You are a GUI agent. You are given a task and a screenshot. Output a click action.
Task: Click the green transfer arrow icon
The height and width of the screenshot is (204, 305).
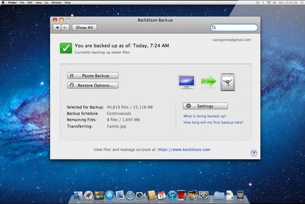[208, 81]
